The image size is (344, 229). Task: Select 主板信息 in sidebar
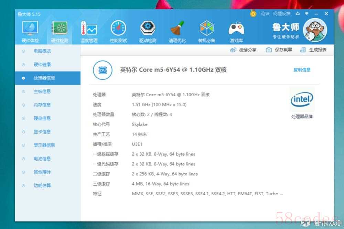pyautogui.click(x=47, y=91)
